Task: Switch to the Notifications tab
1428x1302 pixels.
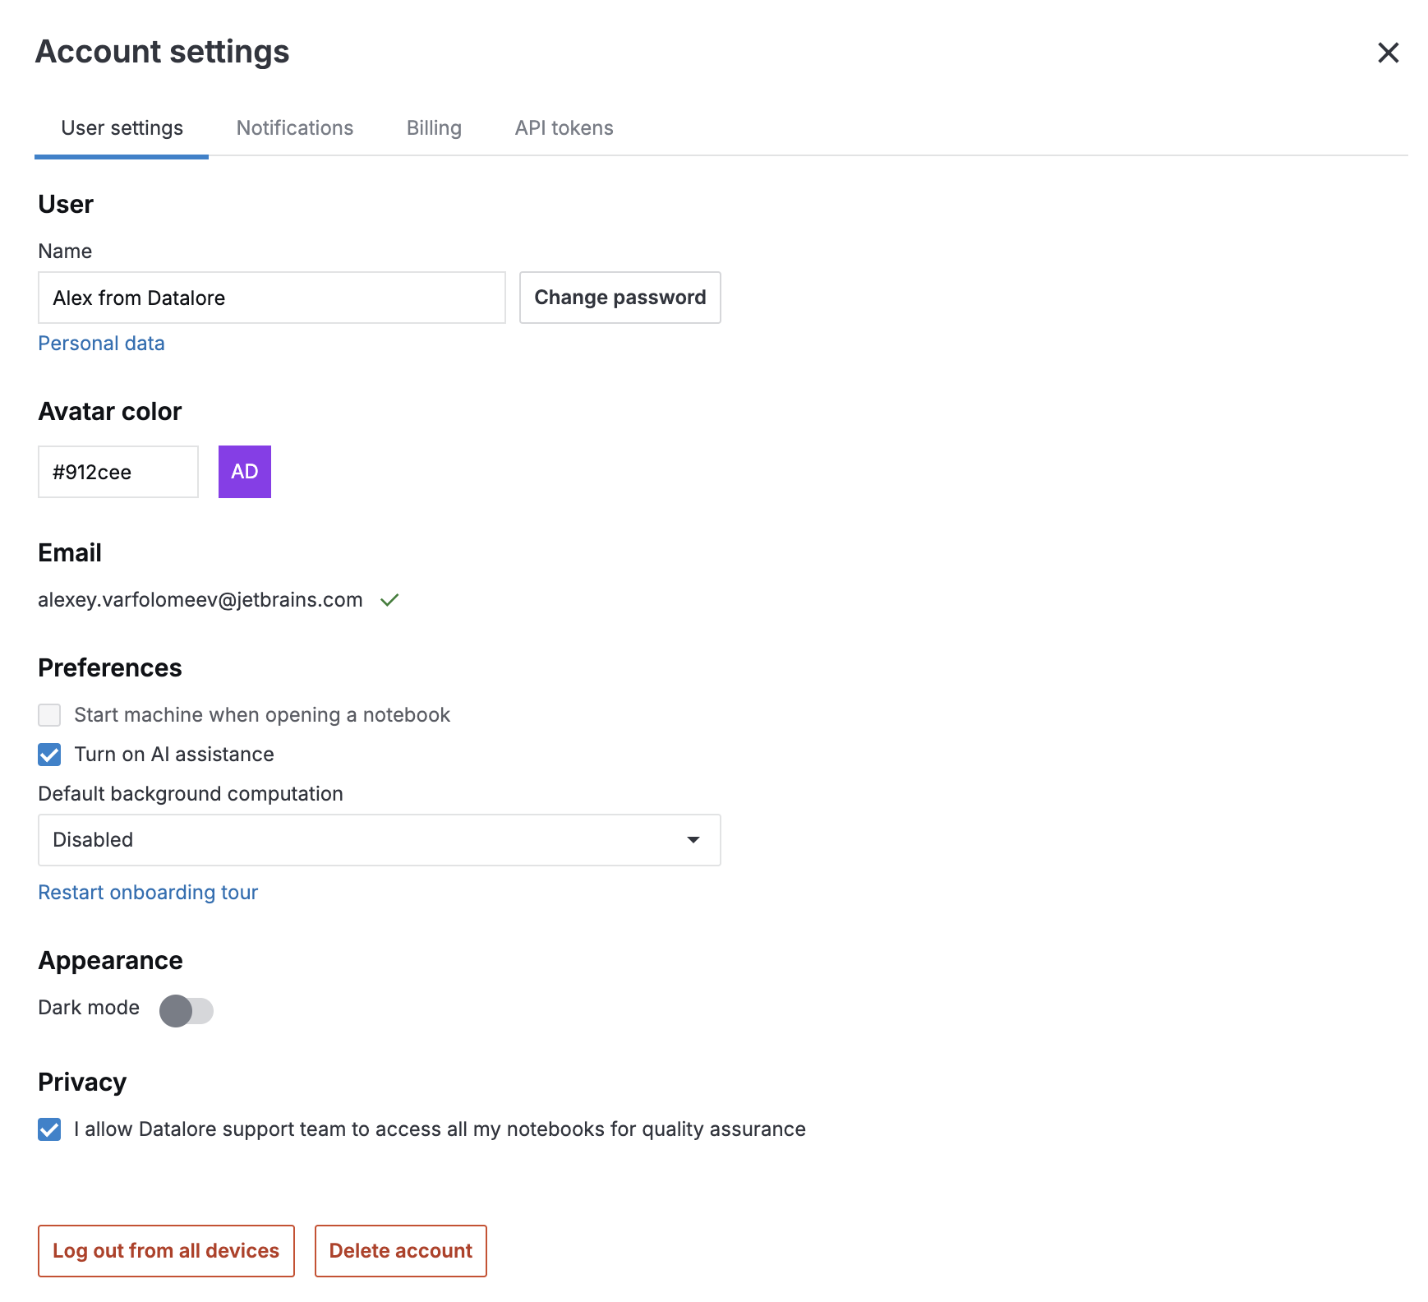Action: click(294, 127)
